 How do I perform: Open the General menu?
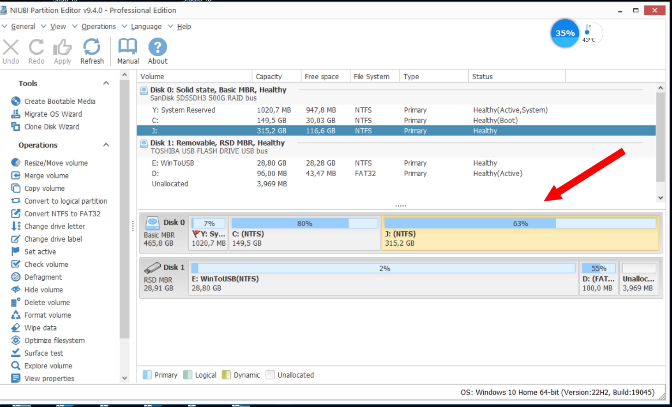point(23,27)
